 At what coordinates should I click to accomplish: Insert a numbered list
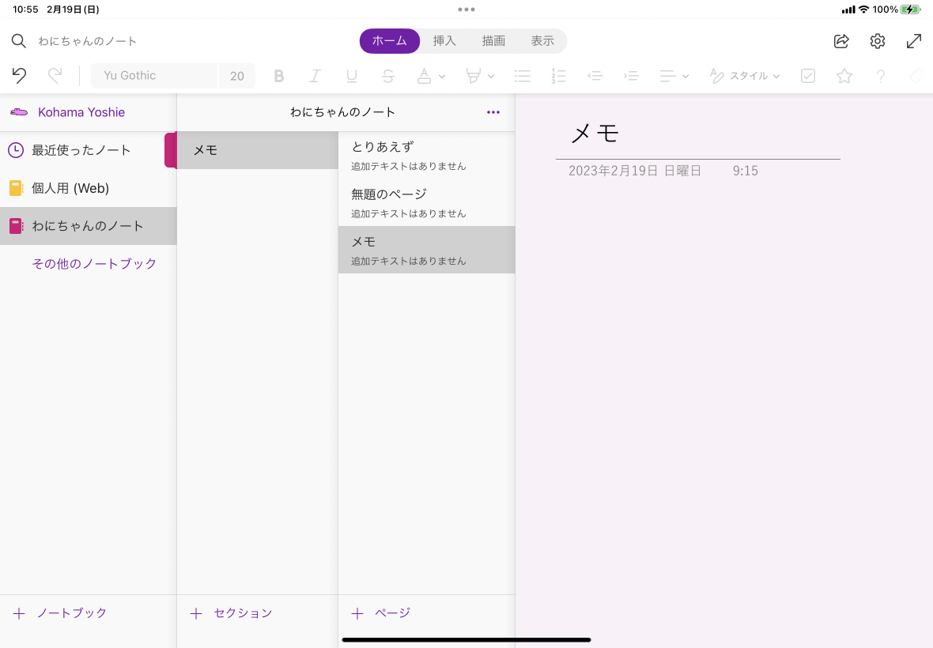point(558,76)
